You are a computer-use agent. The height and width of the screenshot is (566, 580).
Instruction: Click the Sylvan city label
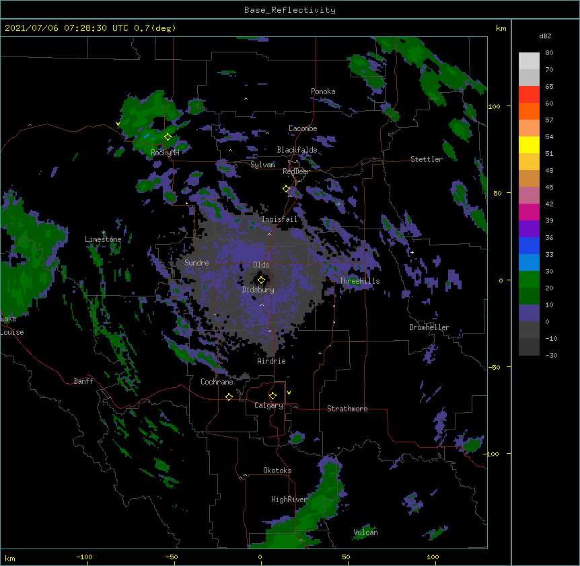coord(262,165)
